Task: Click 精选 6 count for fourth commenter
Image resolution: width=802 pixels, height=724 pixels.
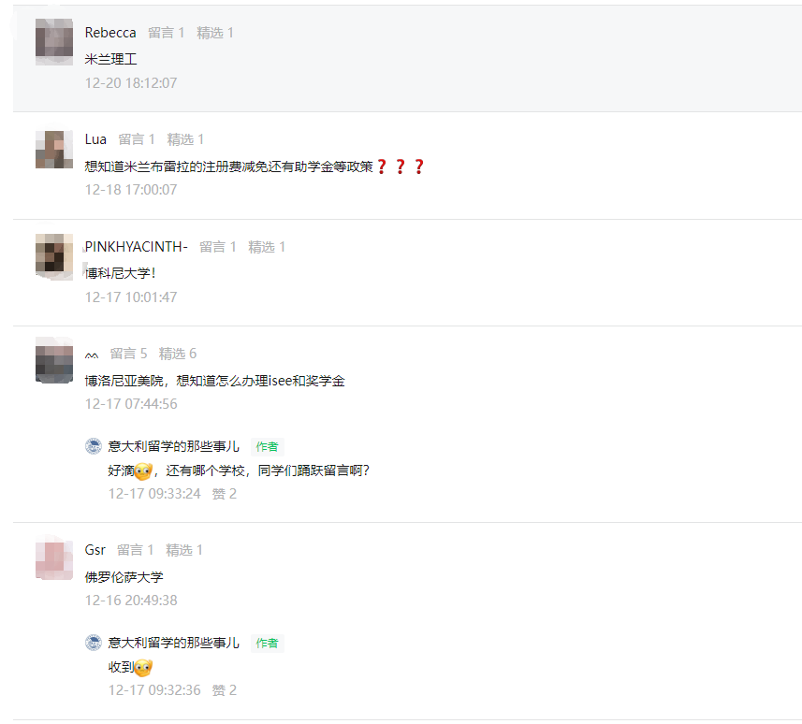Action: point(178,354)
